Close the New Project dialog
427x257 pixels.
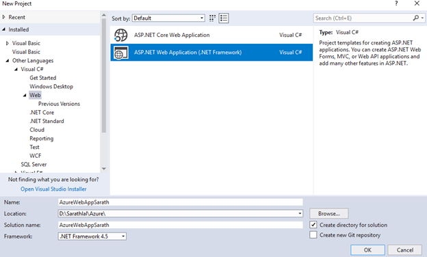(x=417, y=3)
